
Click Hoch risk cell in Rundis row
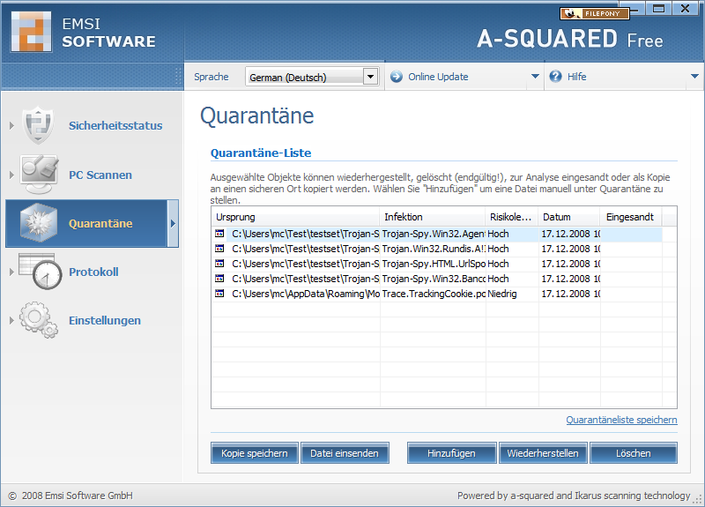point(513,249)
